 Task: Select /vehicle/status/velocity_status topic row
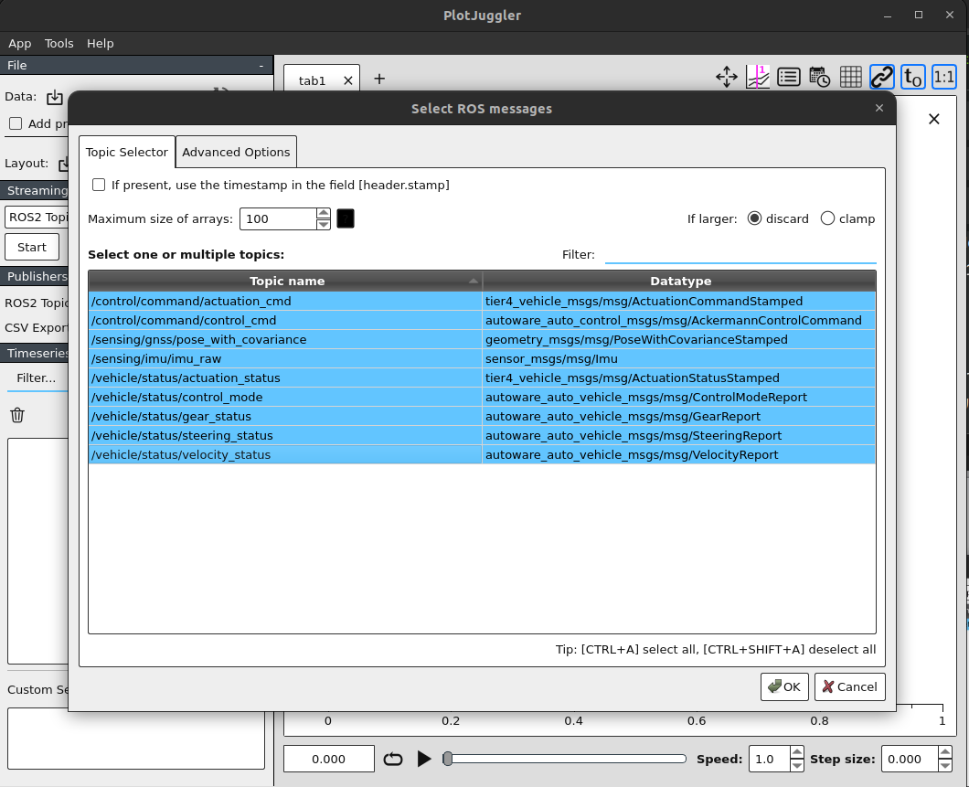pyautogui.click(x=482, y=454)
